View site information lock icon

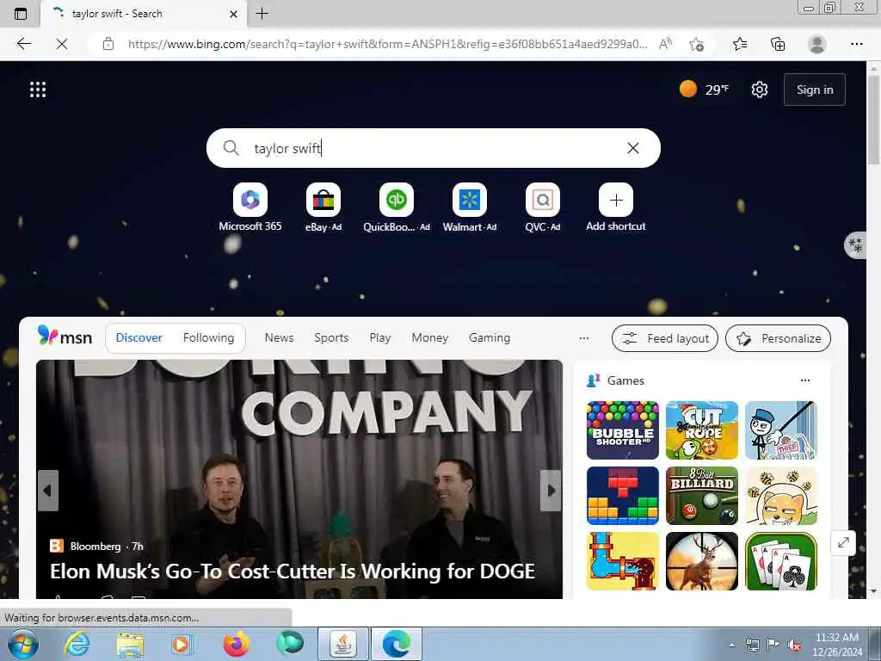click(x=108, y=44)
